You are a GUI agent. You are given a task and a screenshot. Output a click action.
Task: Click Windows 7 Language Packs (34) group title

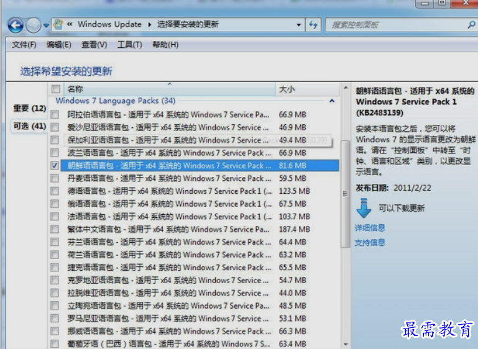115,101
